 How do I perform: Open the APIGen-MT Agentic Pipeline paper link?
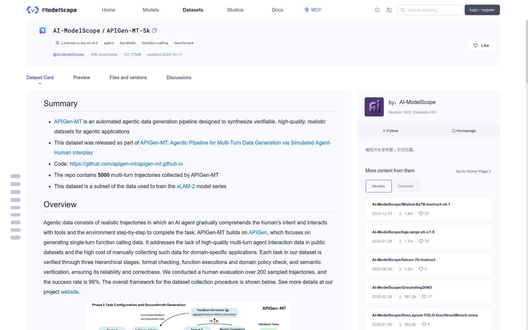[x=192, y=148]
